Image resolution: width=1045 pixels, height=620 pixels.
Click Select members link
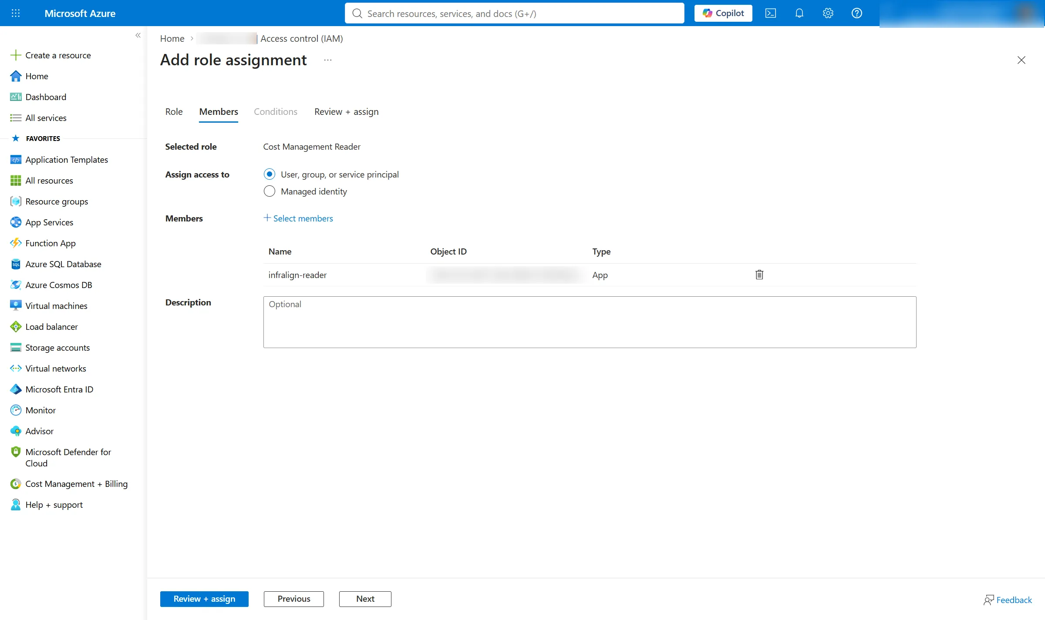[x=298, y=218]
